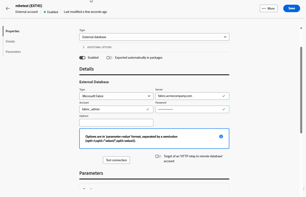Click the green checkmark in Server field
The width and height of the screenshot is (306, 197).
coord(224,96)
